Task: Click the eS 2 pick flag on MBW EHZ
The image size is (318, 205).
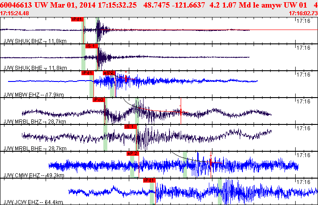Action: coord(109,73)
